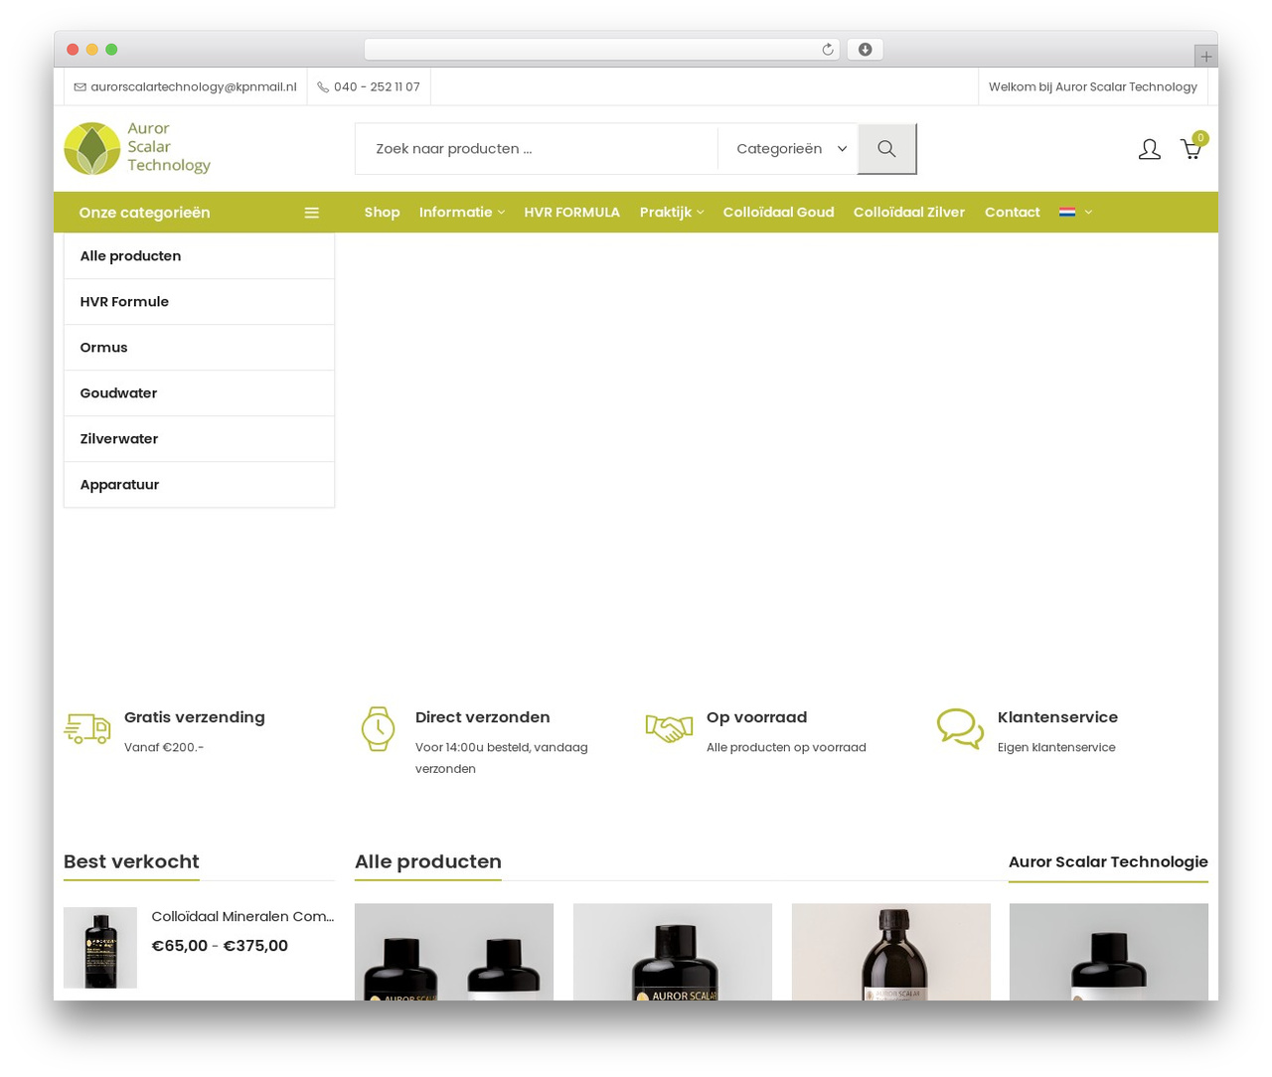Click the Best verkocht product thumbnail
The width and height of the screenshot is (1272, 1077).
point(100,948)
